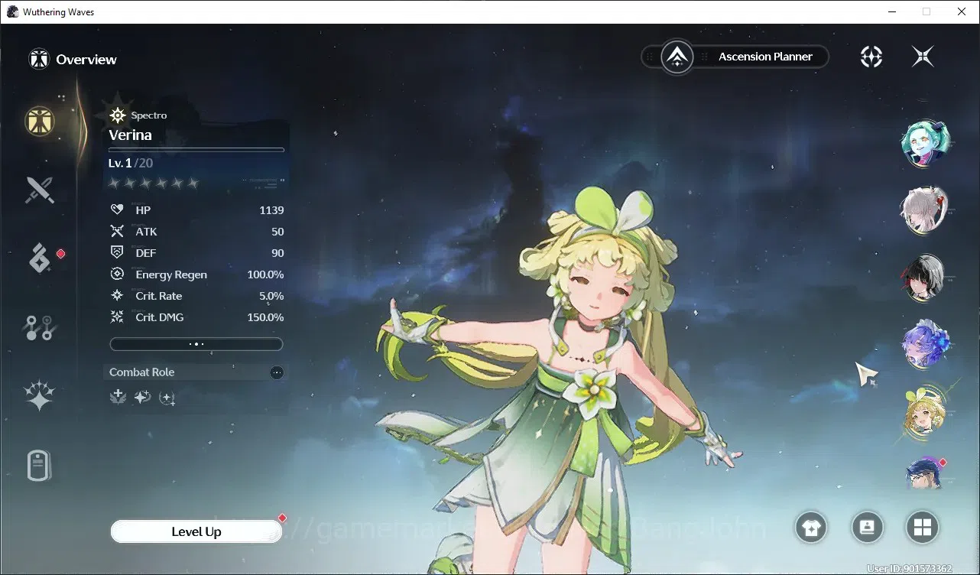The image size is (980, 575).
Task: Open the Weapon crossed-swords sidebar tab
Action: [x=39, y=190]
